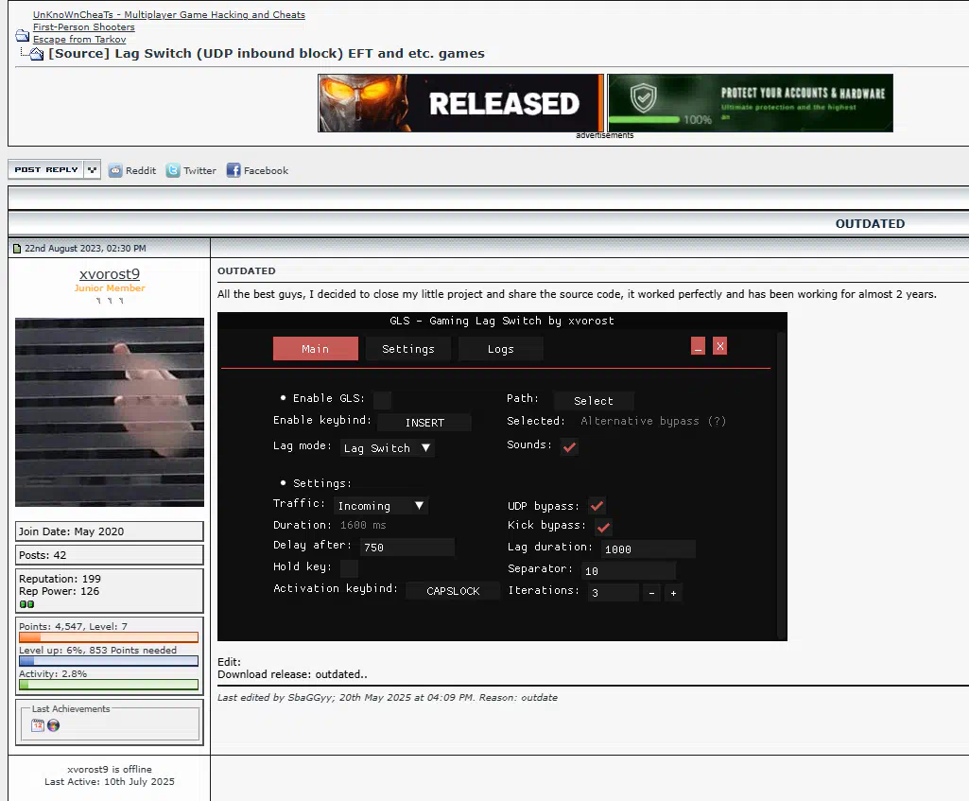Click the Junior Member rank text
This screenshot has width=969, height=801.
tap(110, 288)
